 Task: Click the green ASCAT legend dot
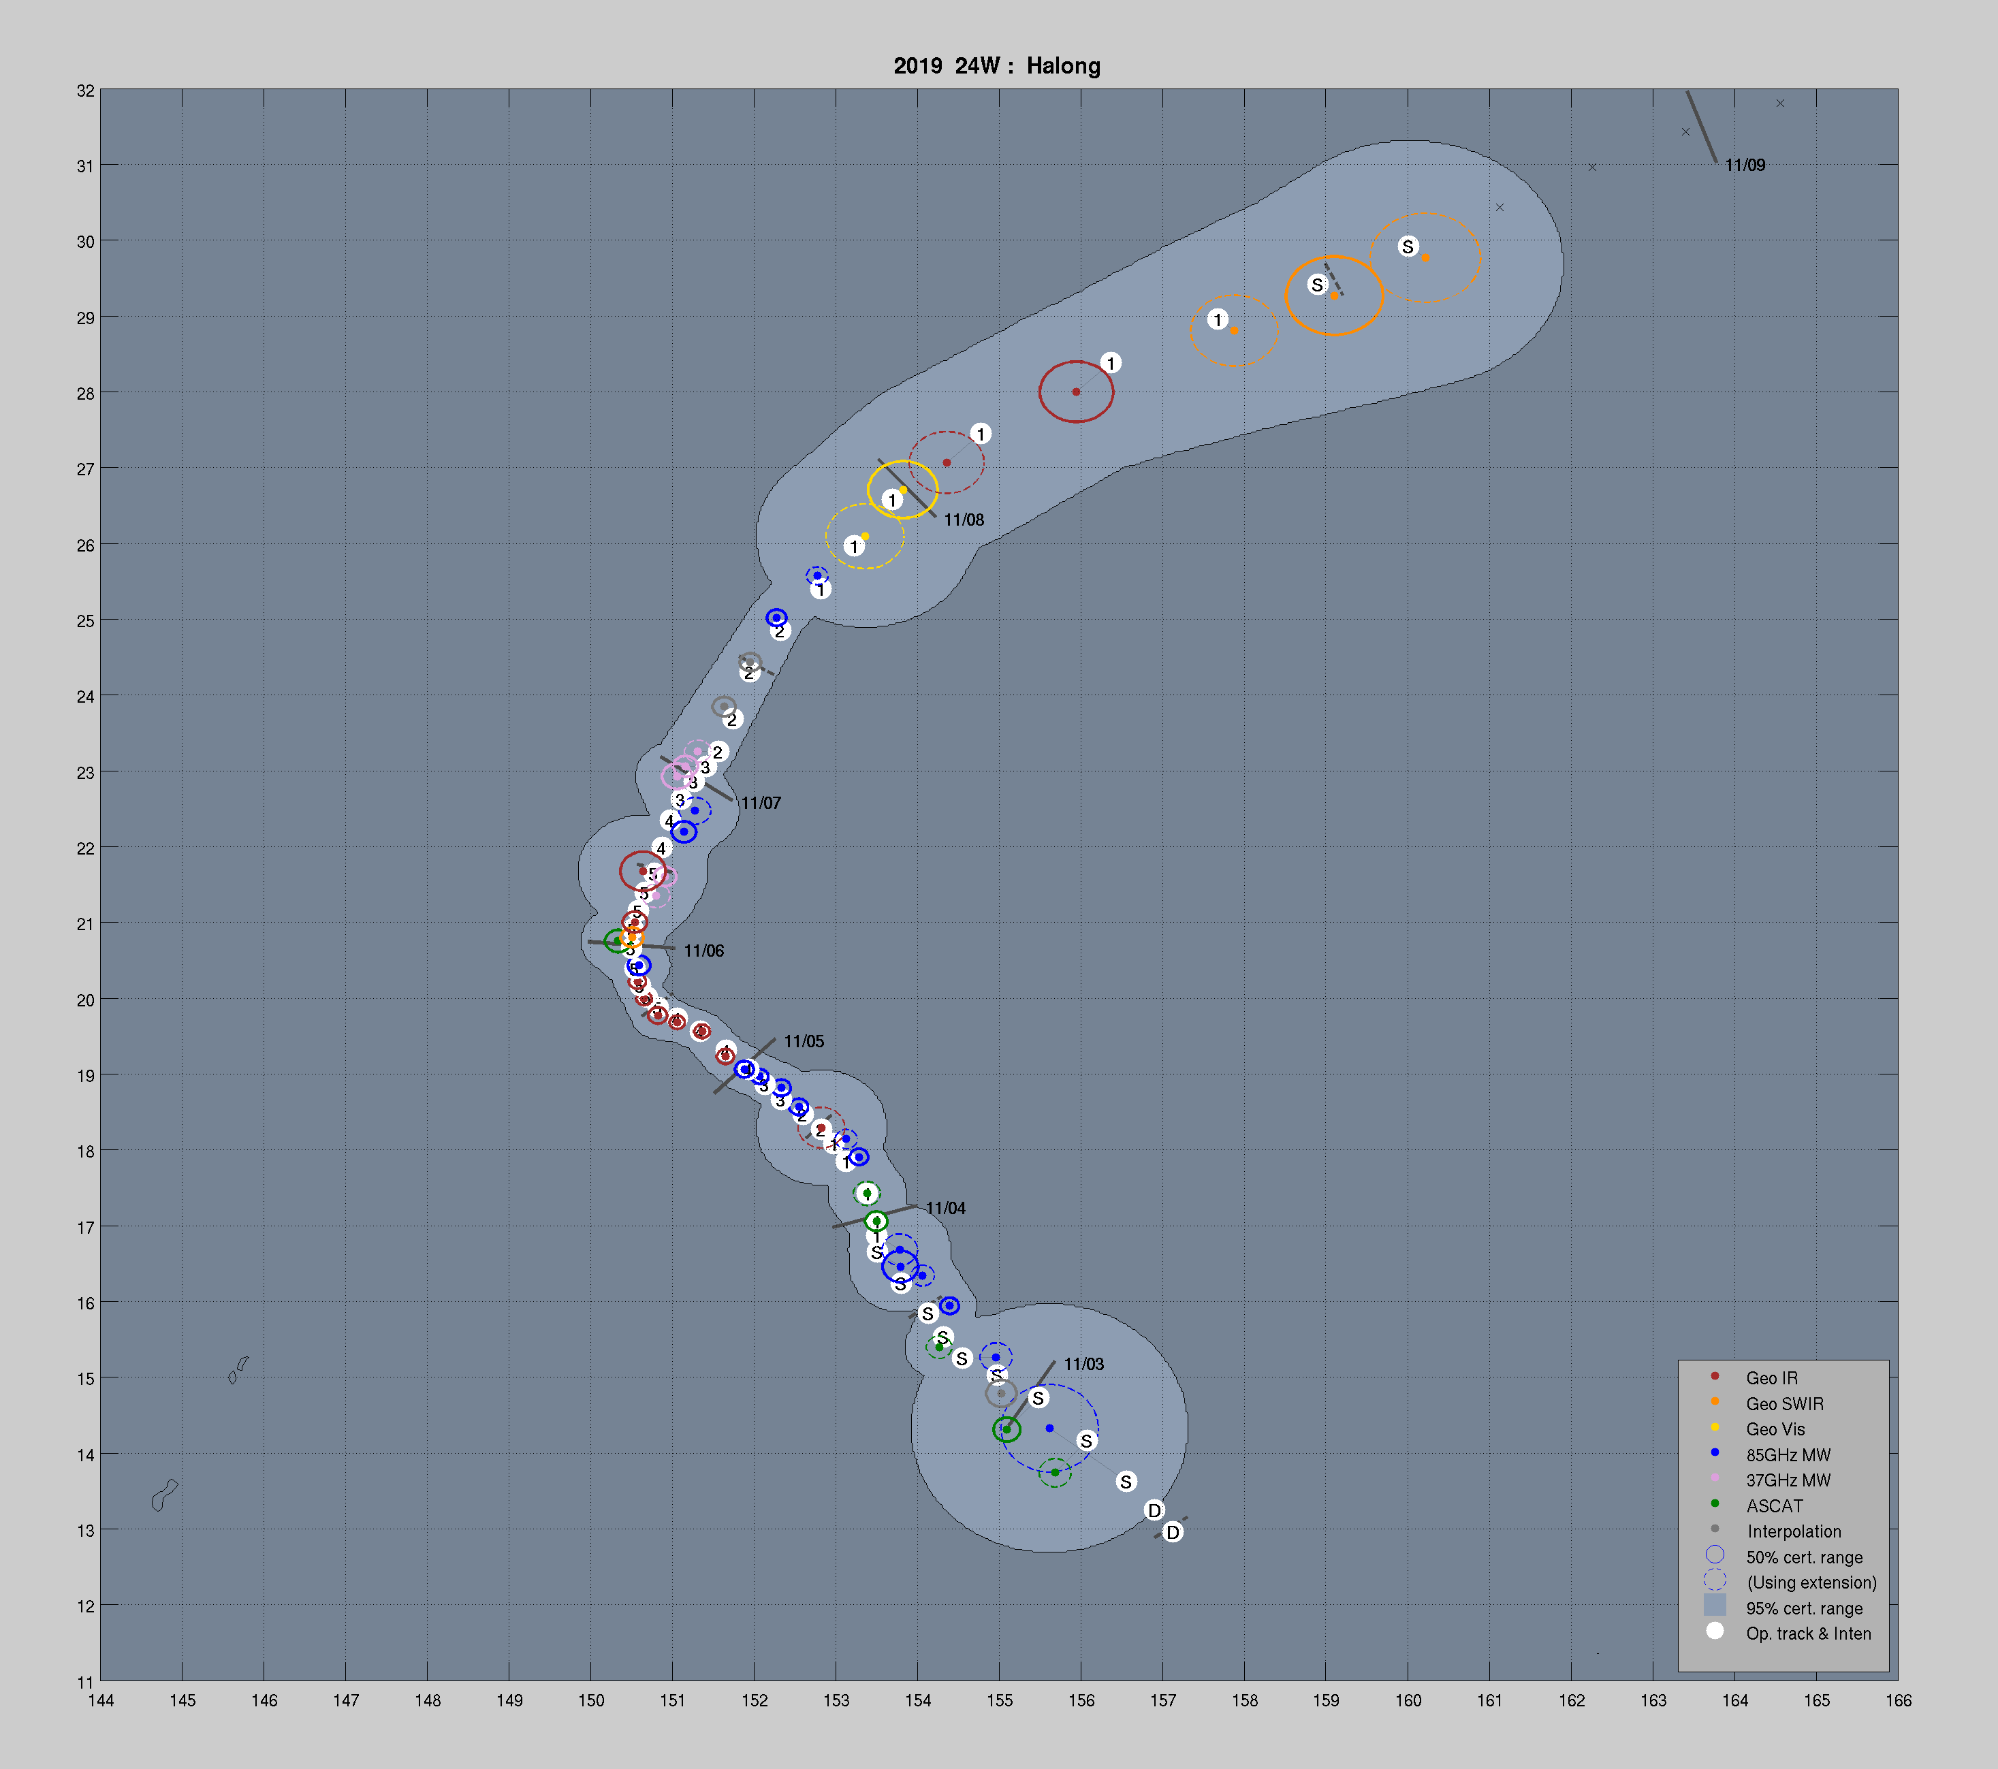(1715, 1503)
